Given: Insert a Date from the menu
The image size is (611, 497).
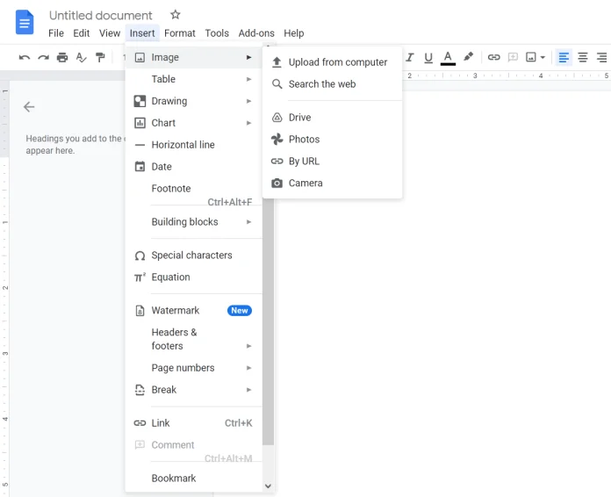Looking at the screenshot, I should [193, 167].
